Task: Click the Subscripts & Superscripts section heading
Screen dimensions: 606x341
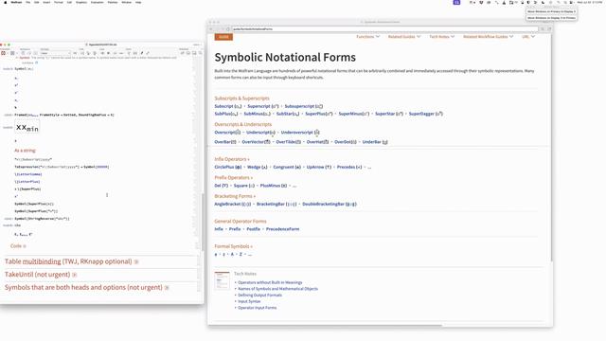Action: click(x=242, y=99)
